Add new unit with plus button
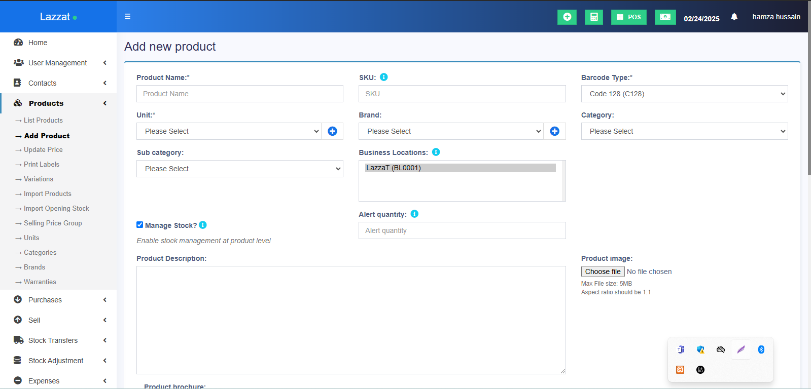 pos(332,131)
